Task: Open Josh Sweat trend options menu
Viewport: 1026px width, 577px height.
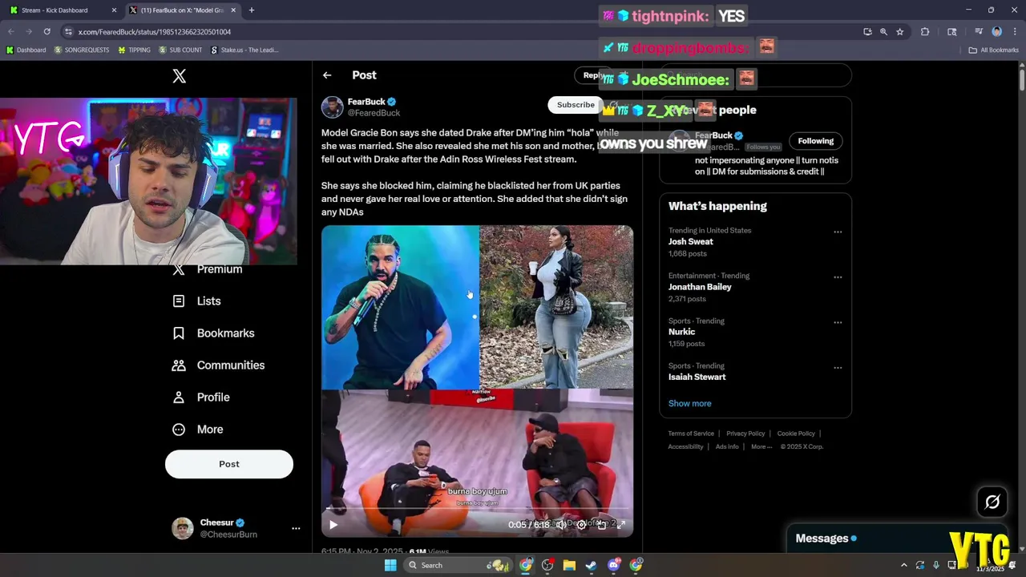Action: (838, 232)
